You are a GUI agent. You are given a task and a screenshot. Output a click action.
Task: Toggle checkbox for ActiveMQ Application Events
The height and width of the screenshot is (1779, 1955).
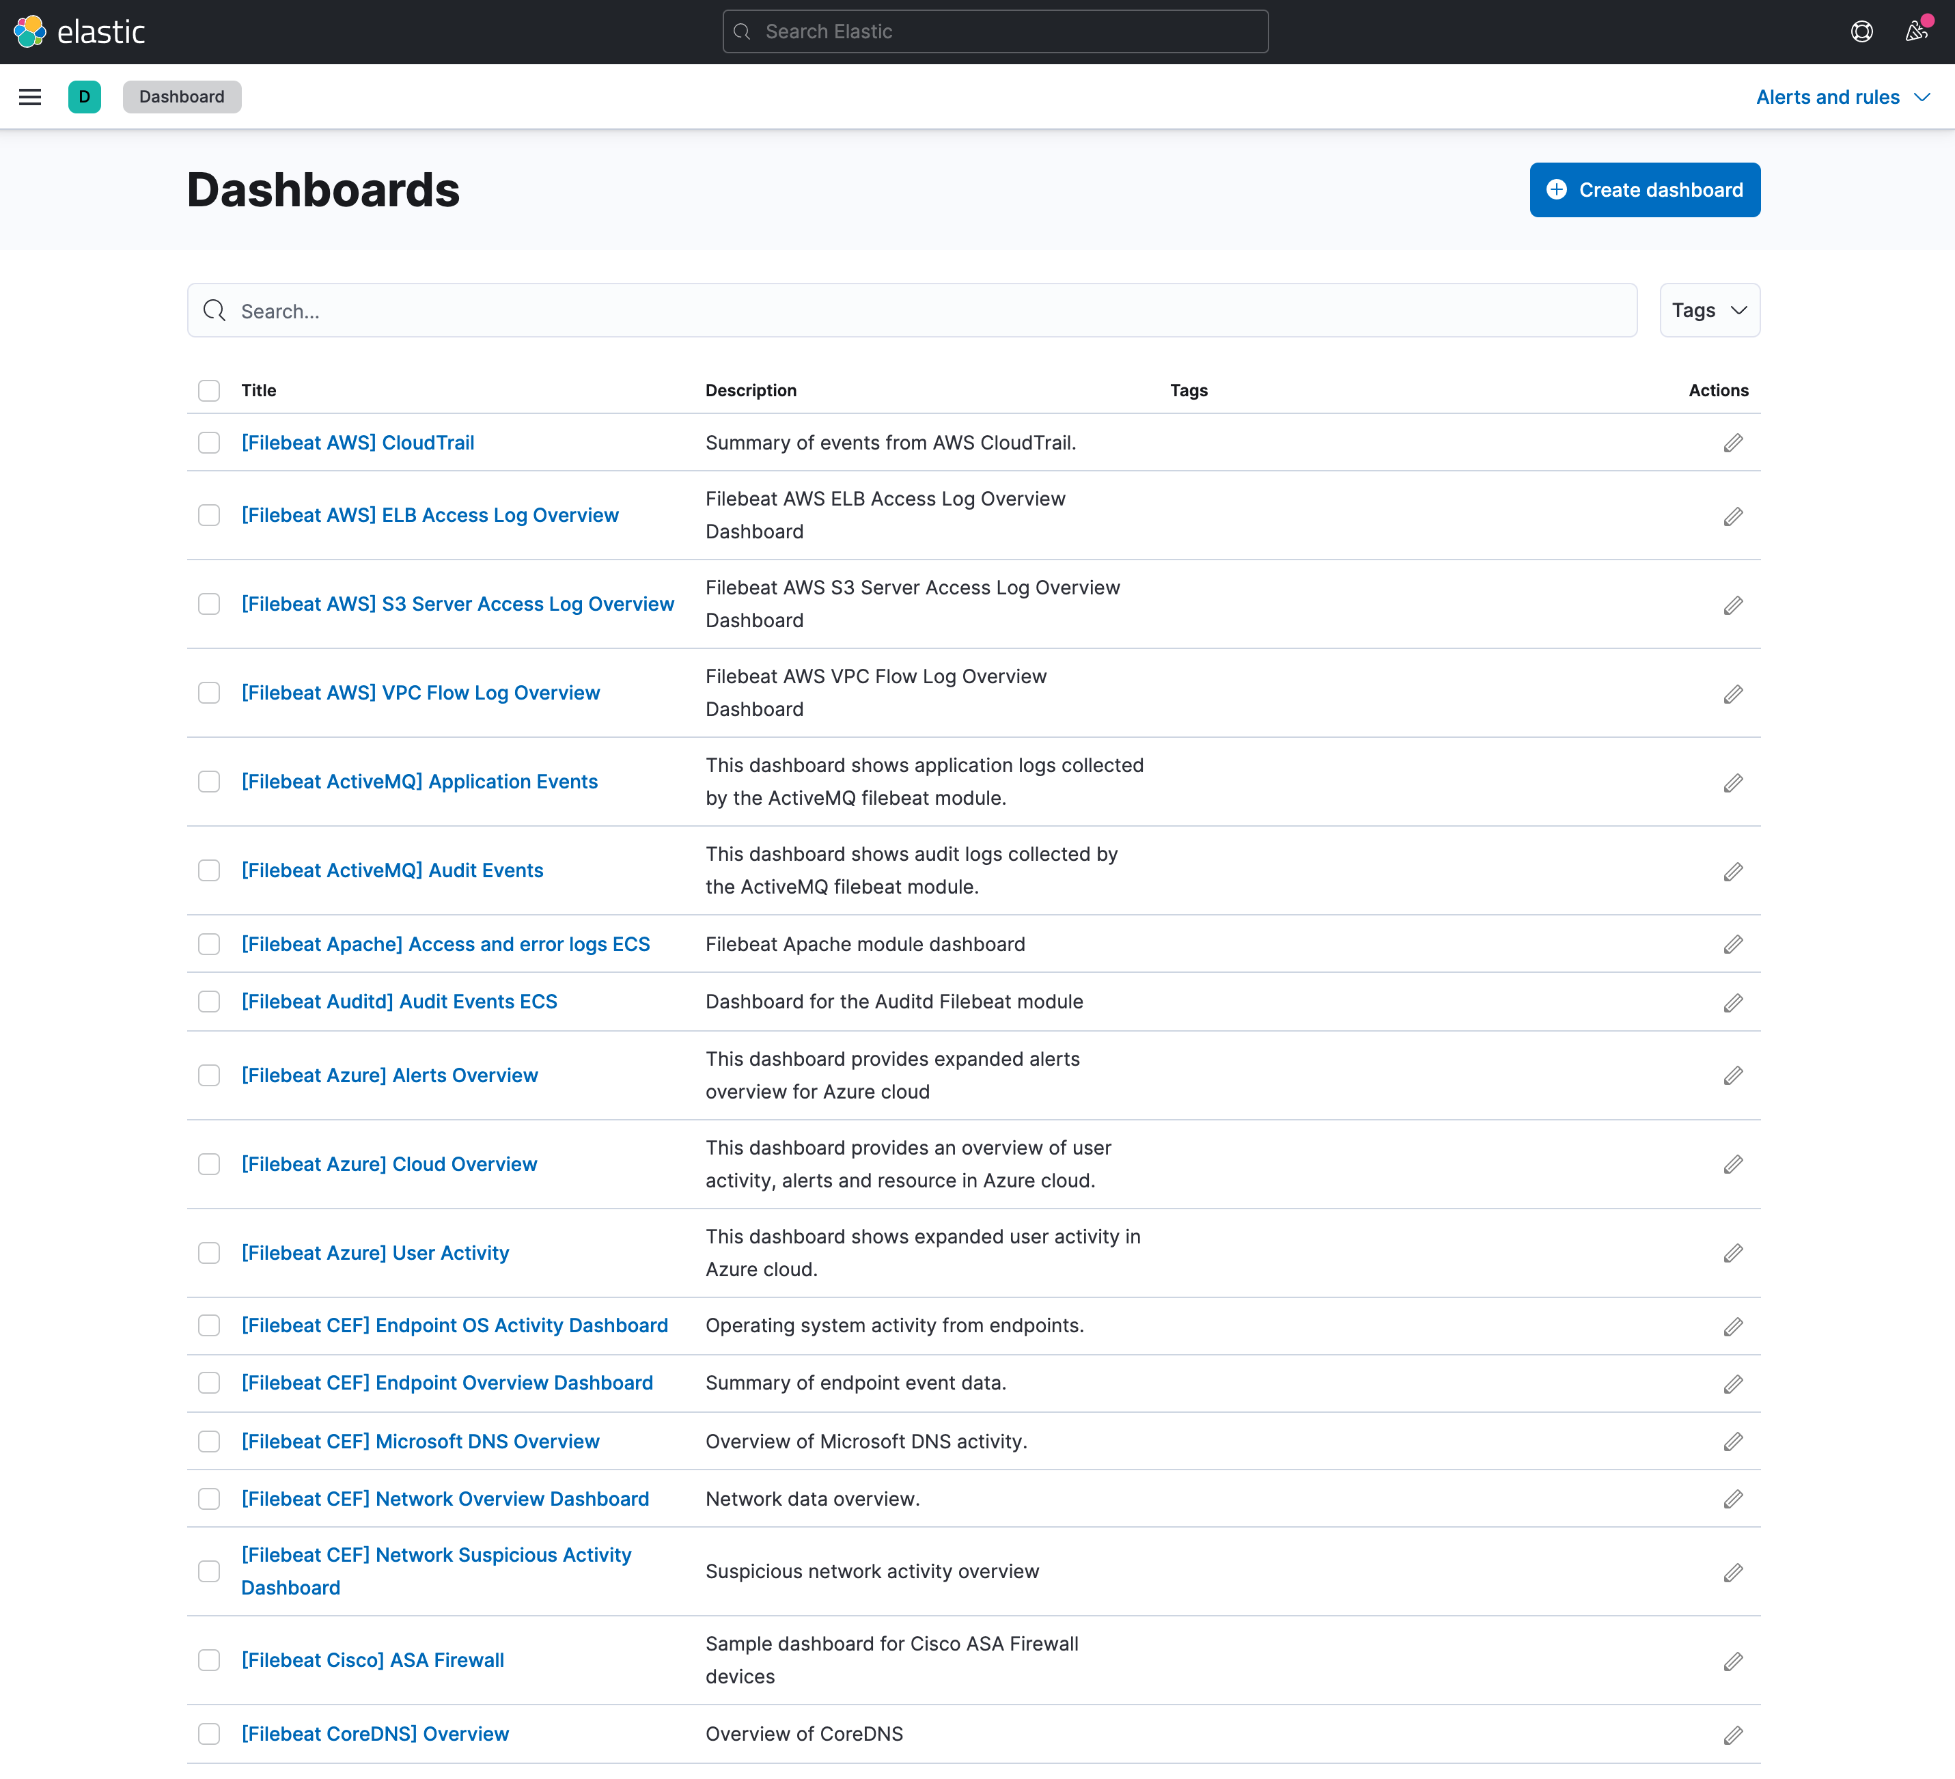210,783
